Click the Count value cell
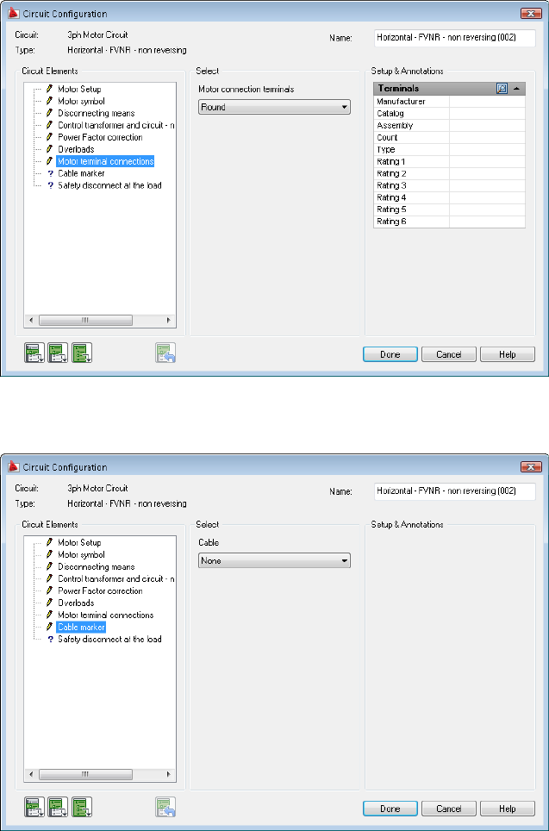Image resolution: width=549 pixels, height=831 pixels. pos(487,137)
